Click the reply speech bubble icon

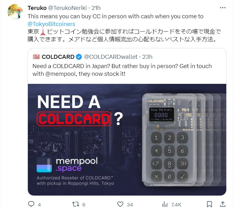(x=31, y=204)
